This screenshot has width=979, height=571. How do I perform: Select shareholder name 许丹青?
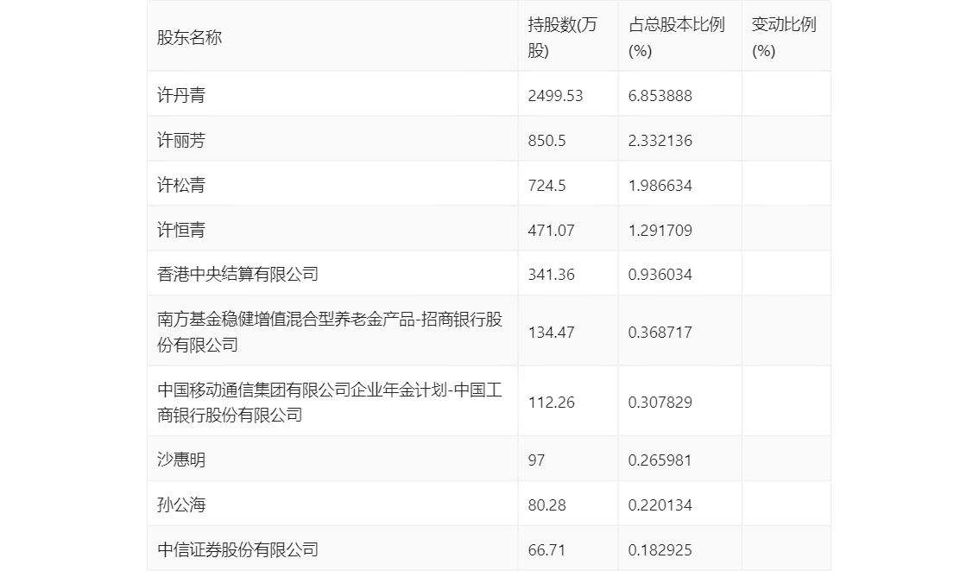pos(181,95)
